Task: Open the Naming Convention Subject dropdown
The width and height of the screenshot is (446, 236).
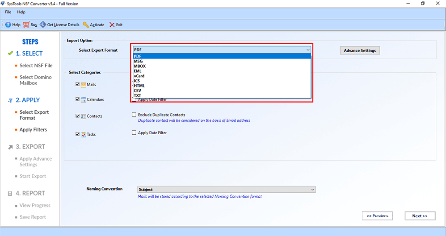Action: coord(227,190)
